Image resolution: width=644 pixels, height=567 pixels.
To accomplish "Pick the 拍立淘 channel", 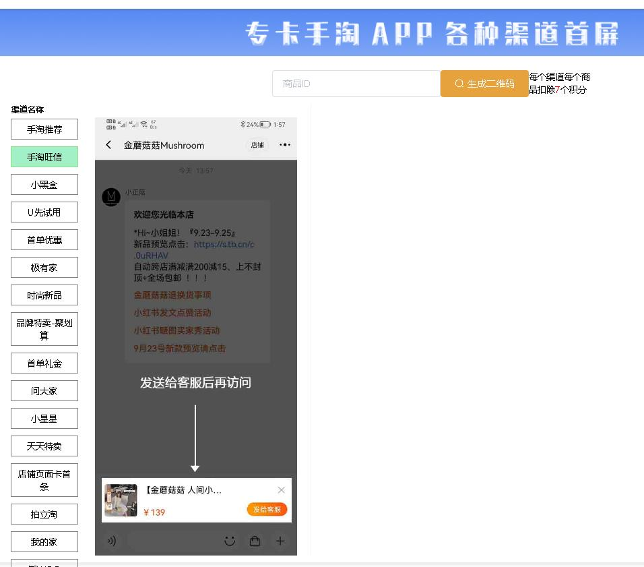I will (44, 514).
